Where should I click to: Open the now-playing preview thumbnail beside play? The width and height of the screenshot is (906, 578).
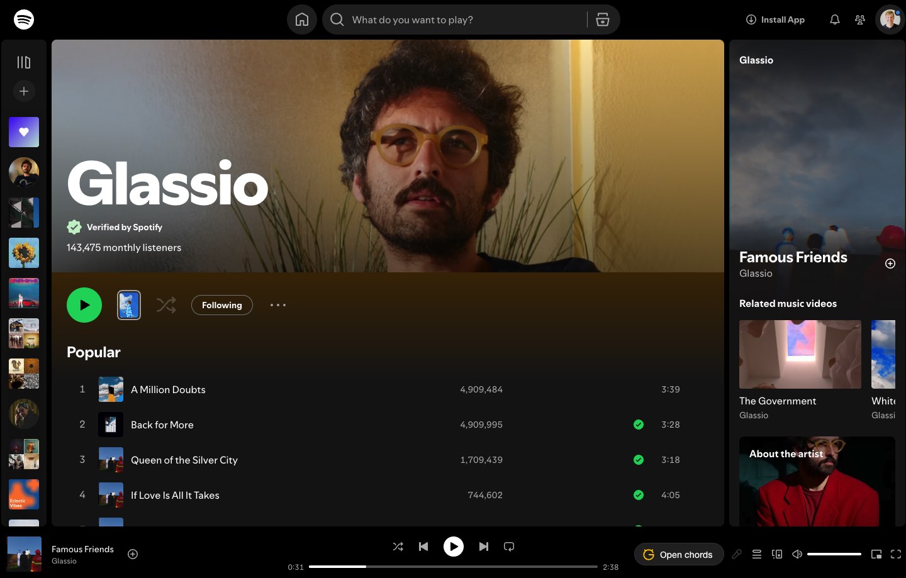tap(129, 305)
